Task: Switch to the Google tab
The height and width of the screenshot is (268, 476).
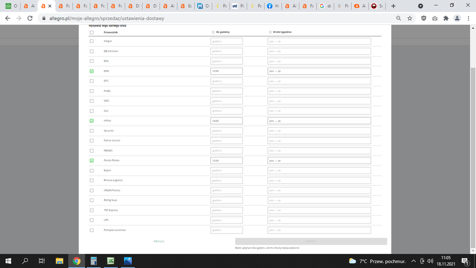Action: [325, 6]
